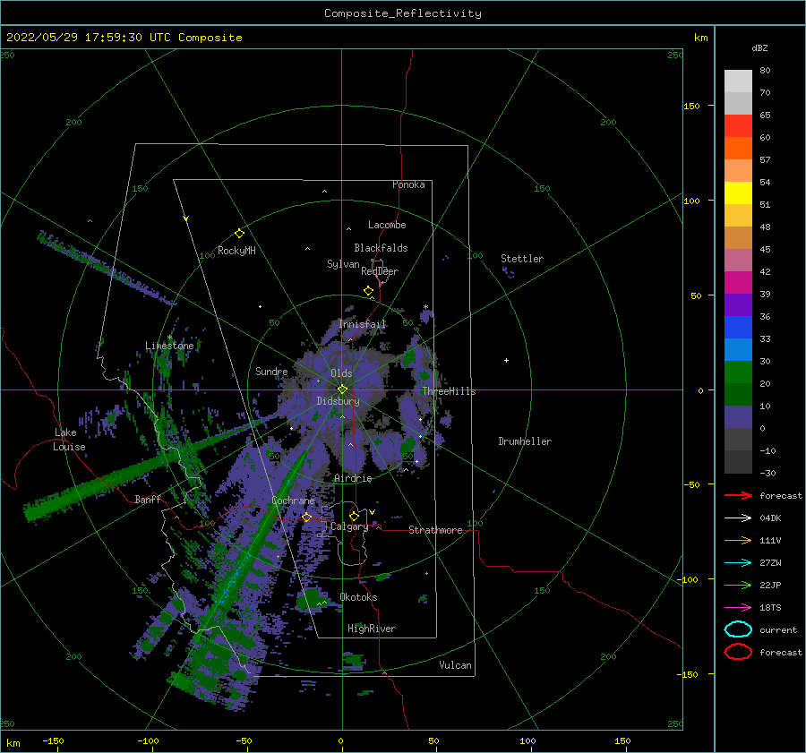Click the Didsbury label
Viewport: 806px width, 753px height.
[338, 401]
